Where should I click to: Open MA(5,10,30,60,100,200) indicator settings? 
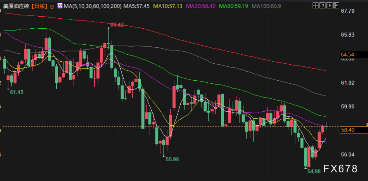pyautogui.click(x=92, y=6)
